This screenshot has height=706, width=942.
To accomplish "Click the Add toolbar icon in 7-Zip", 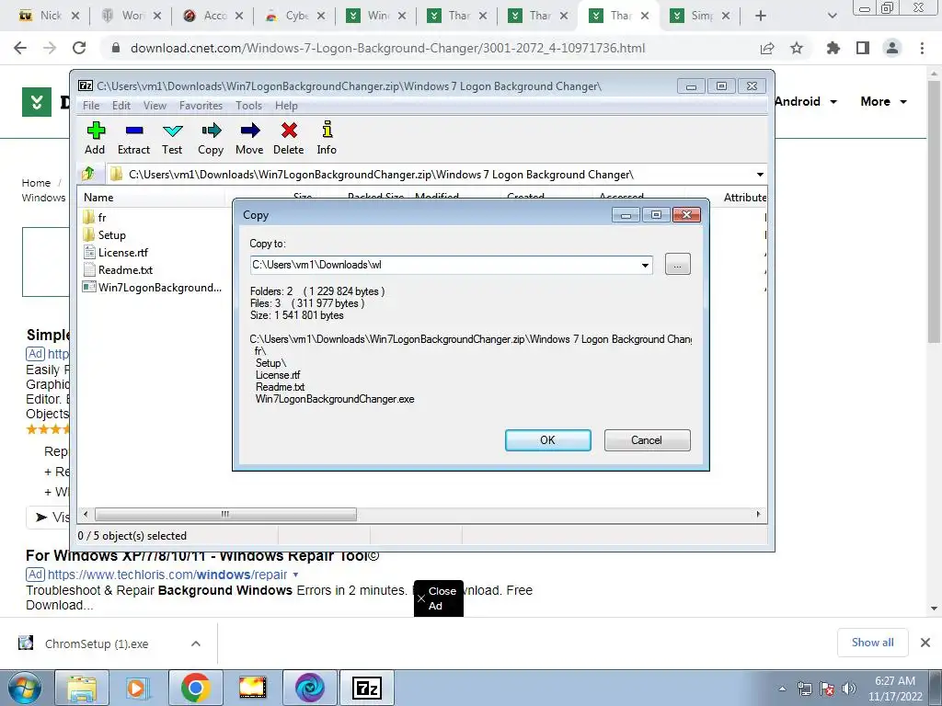I will click(x=95, y=138).
